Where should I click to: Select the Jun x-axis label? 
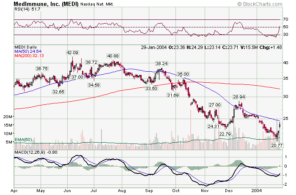[67, 191]
